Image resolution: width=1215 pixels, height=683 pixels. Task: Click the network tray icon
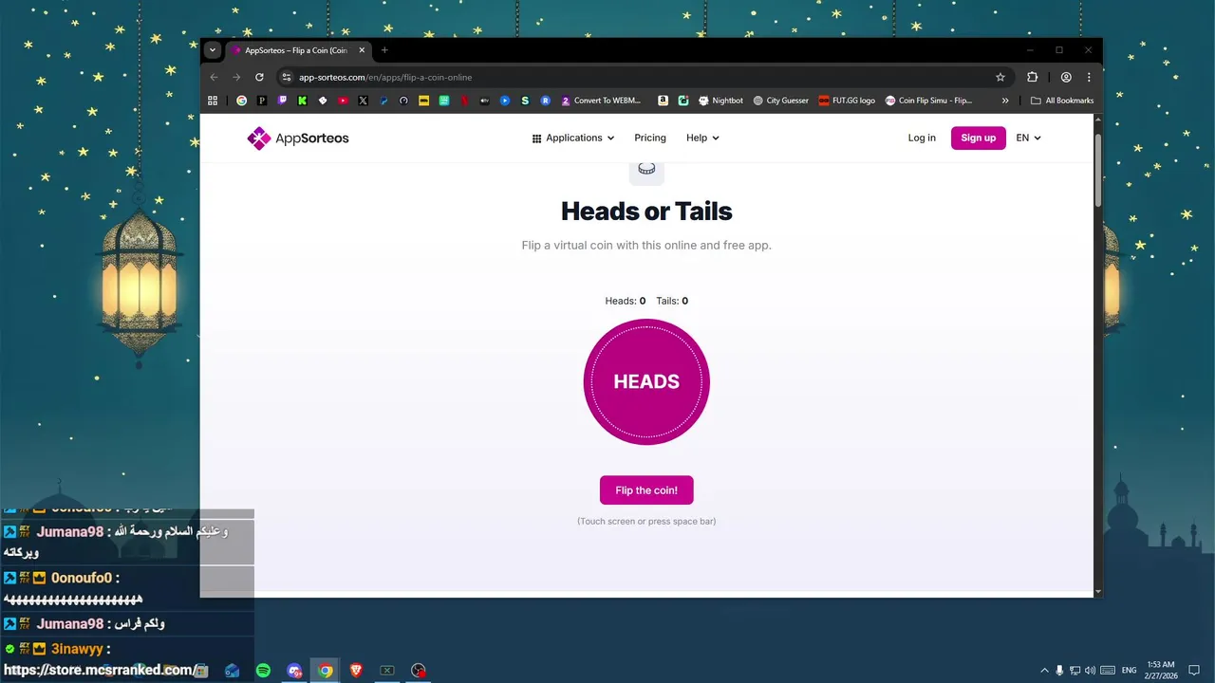1075,670
